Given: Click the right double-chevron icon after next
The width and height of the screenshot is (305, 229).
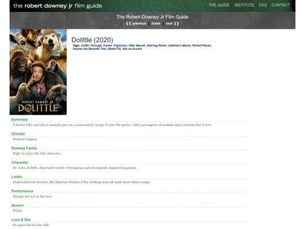Looking at the screenshot, I should [176, 24].
